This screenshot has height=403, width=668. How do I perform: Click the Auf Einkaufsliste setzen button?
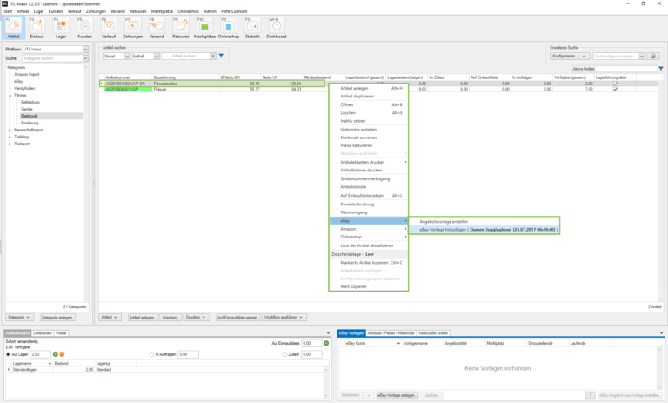(238, 317)
